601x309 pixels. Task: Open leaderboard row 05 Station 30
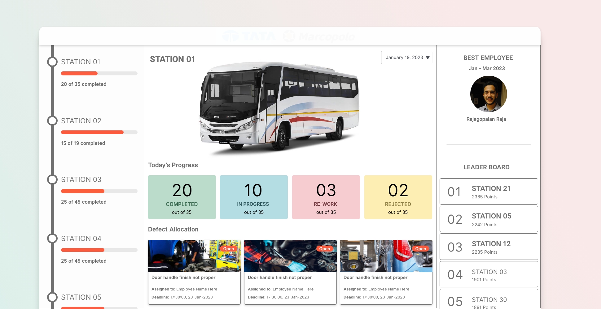tap(489, 299)
